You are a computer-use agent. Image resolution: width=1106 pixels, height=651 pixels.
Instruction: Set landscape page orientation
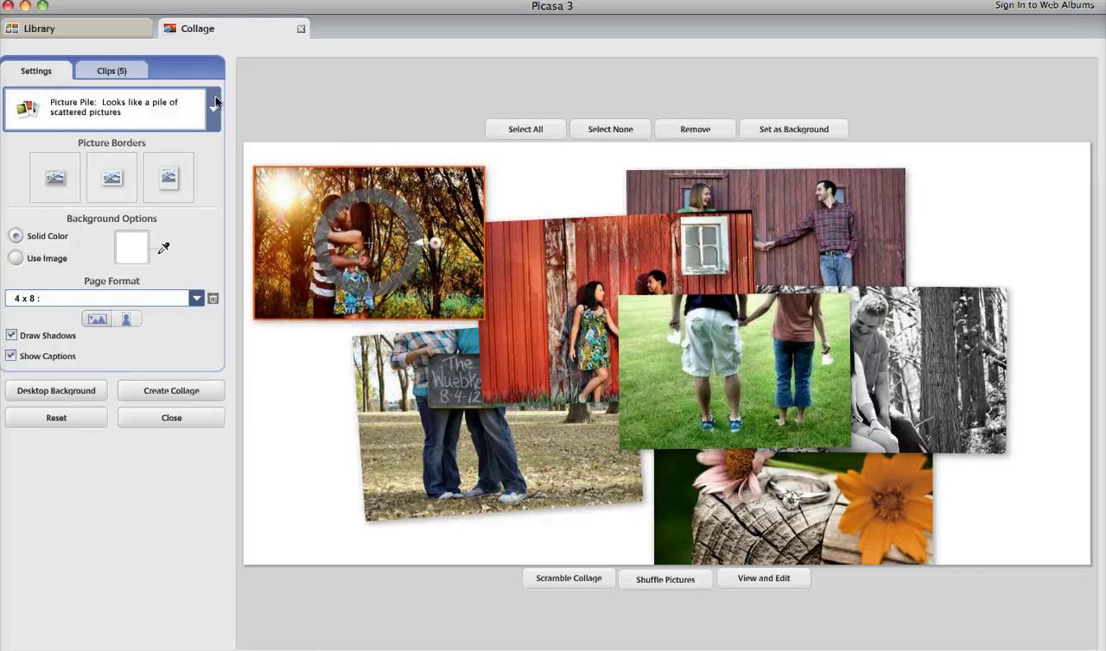click(97, 319)
